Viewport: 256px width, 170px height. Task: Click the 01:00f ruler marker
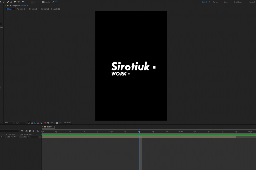click(x=111, y=131)
